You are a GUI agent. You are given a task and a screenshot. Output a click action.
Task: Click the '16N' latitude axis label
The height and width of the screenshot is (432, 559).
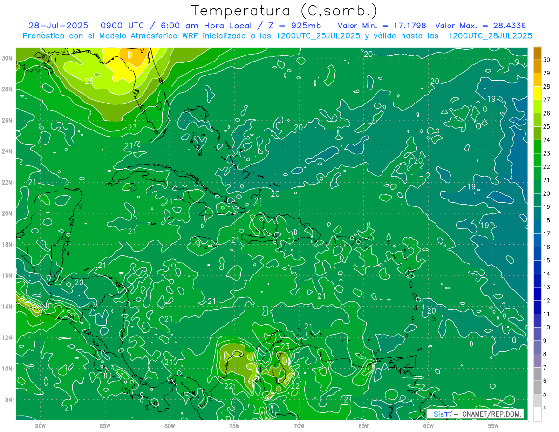tap(7, 275)
